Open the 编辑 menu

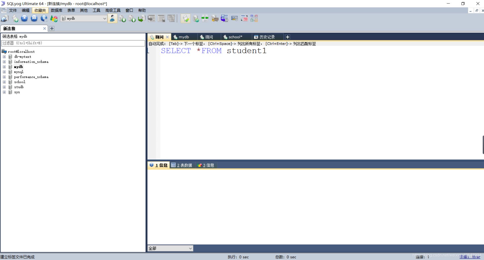[x=26, y=10]
